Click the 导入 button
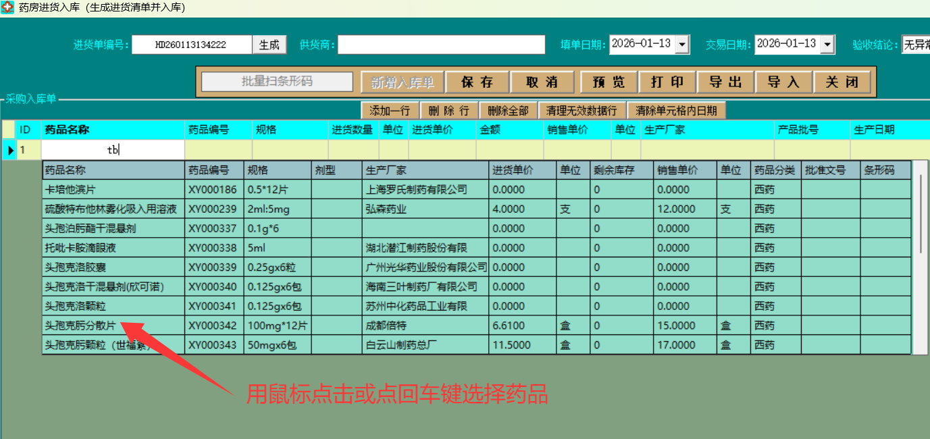The image size is (930, 439). pyautogui.click(x=783, y=82)
